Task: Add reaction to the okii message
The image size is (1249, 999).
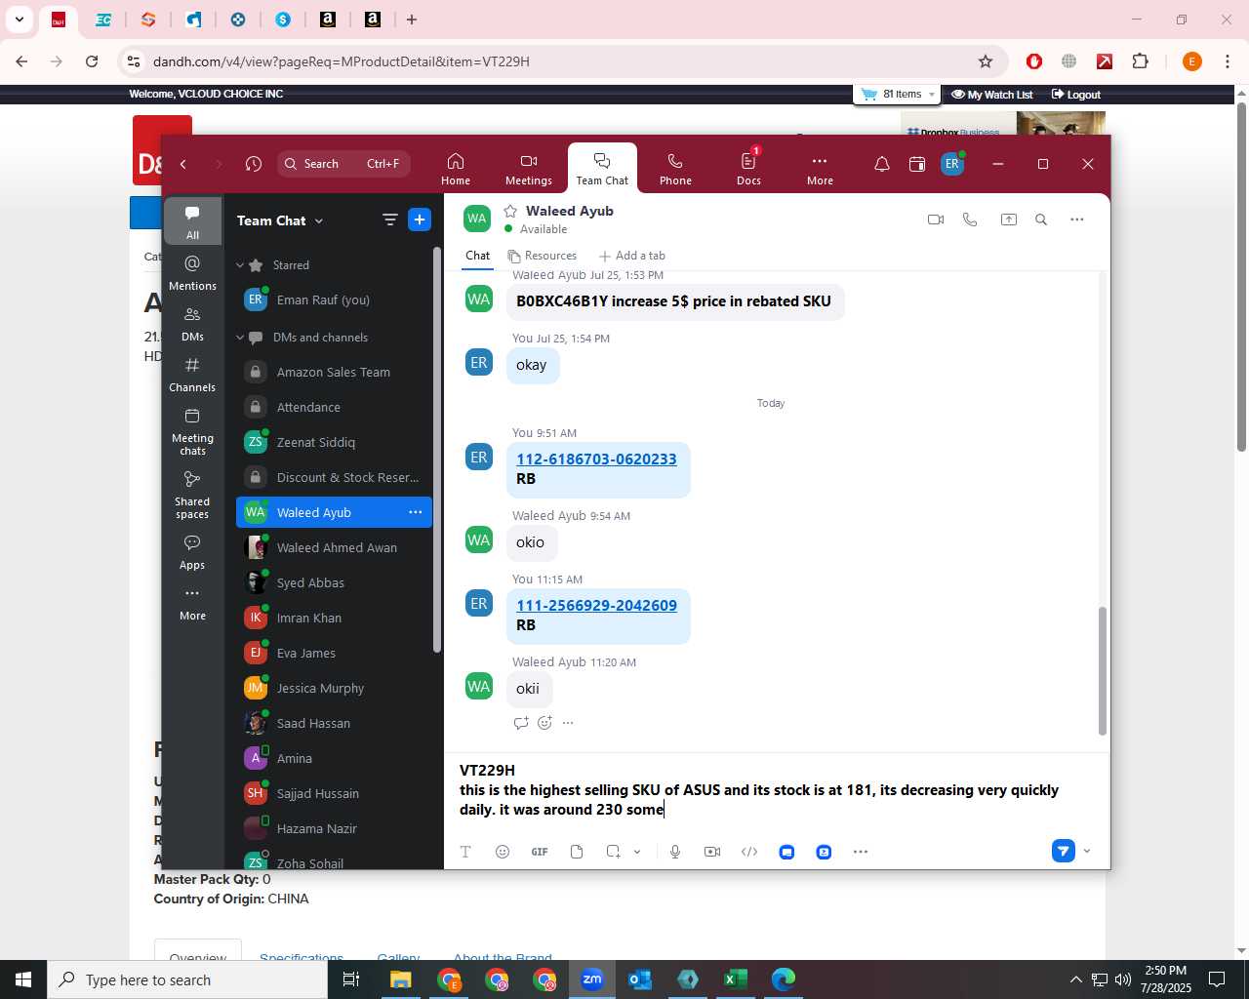Action: 544,723
